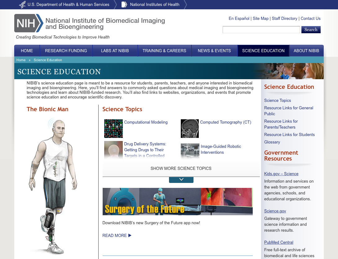338x259 pixels.
Task: Follow the Kids.gov – Science link
Action: [x=281, y=174]
